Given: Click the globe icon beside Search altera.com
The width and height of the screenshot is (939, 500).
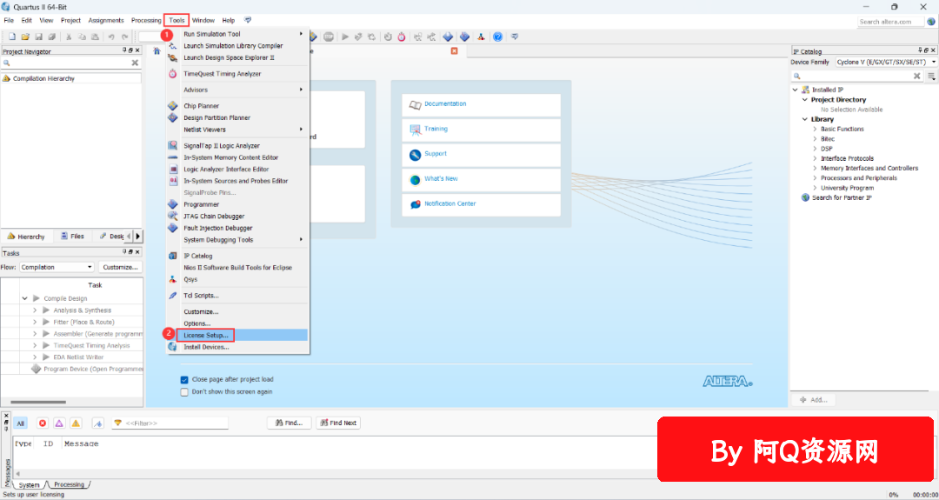Looking at the screenshot, I should [930, 22].
